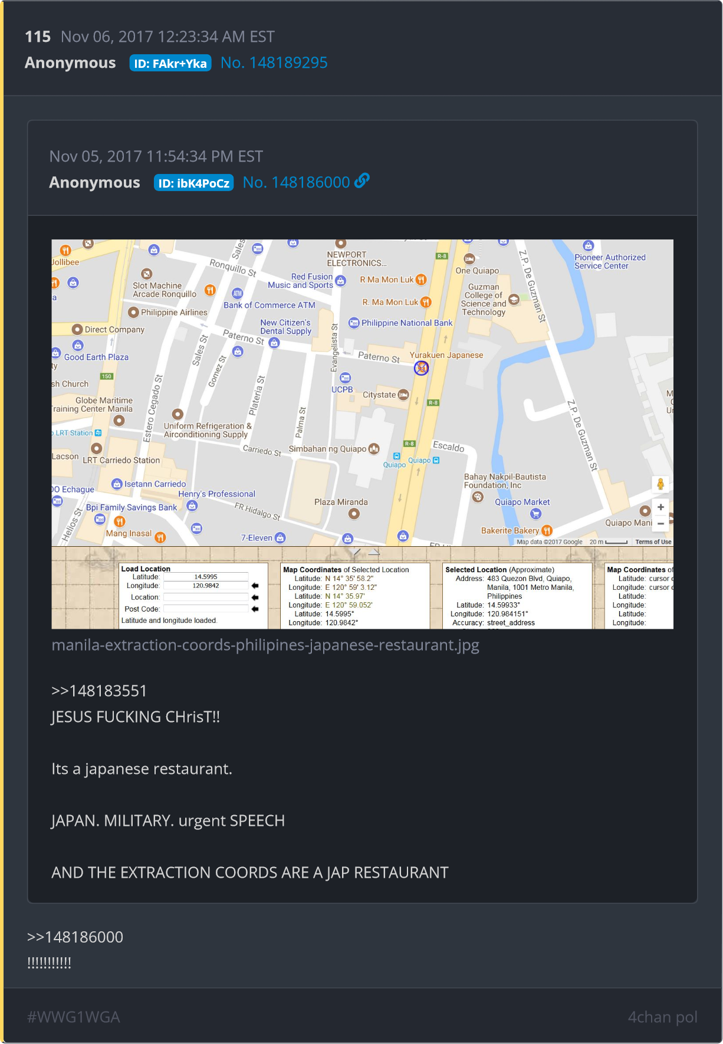Viewport: 723px width, 1044px height.
Task: Focus the empty Location input field
Action: coord(206,597)
